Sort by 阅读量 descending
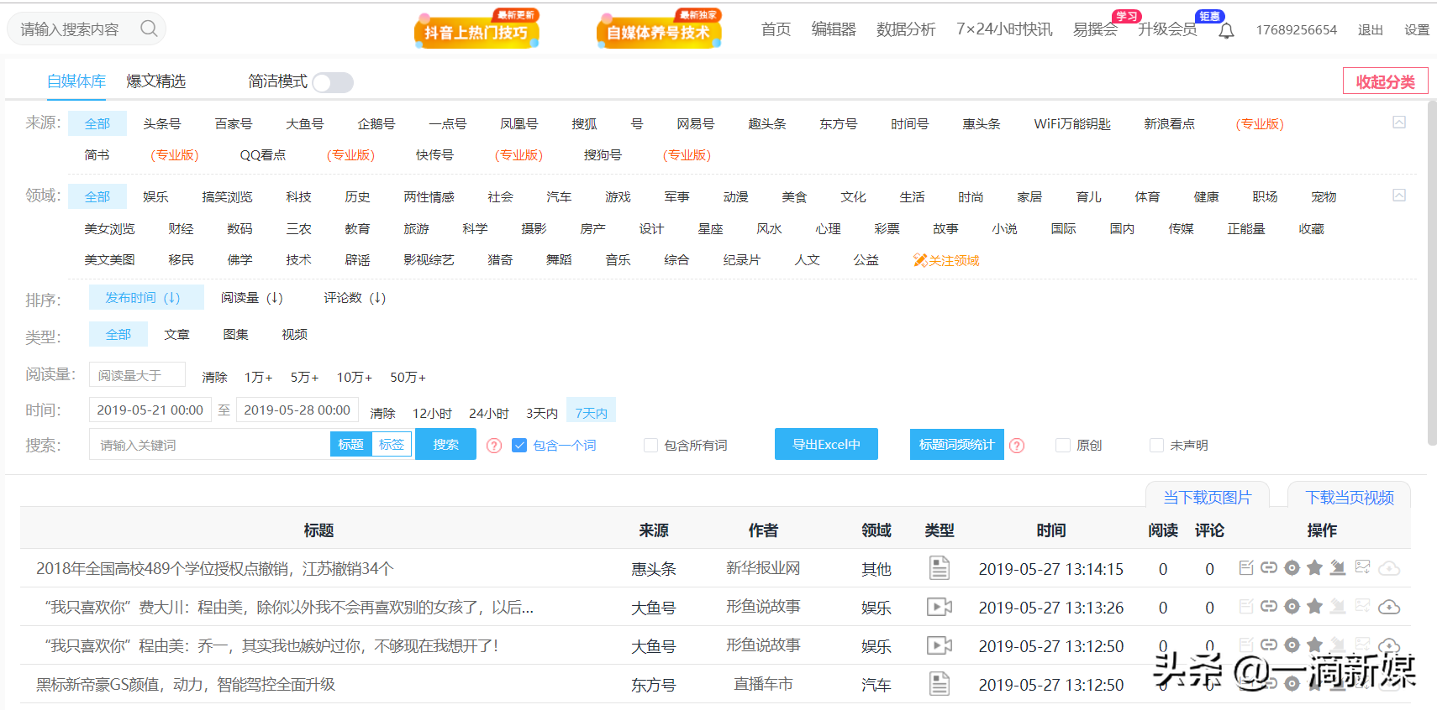This screenshot has height=710, width=1437. coord(252,298)
